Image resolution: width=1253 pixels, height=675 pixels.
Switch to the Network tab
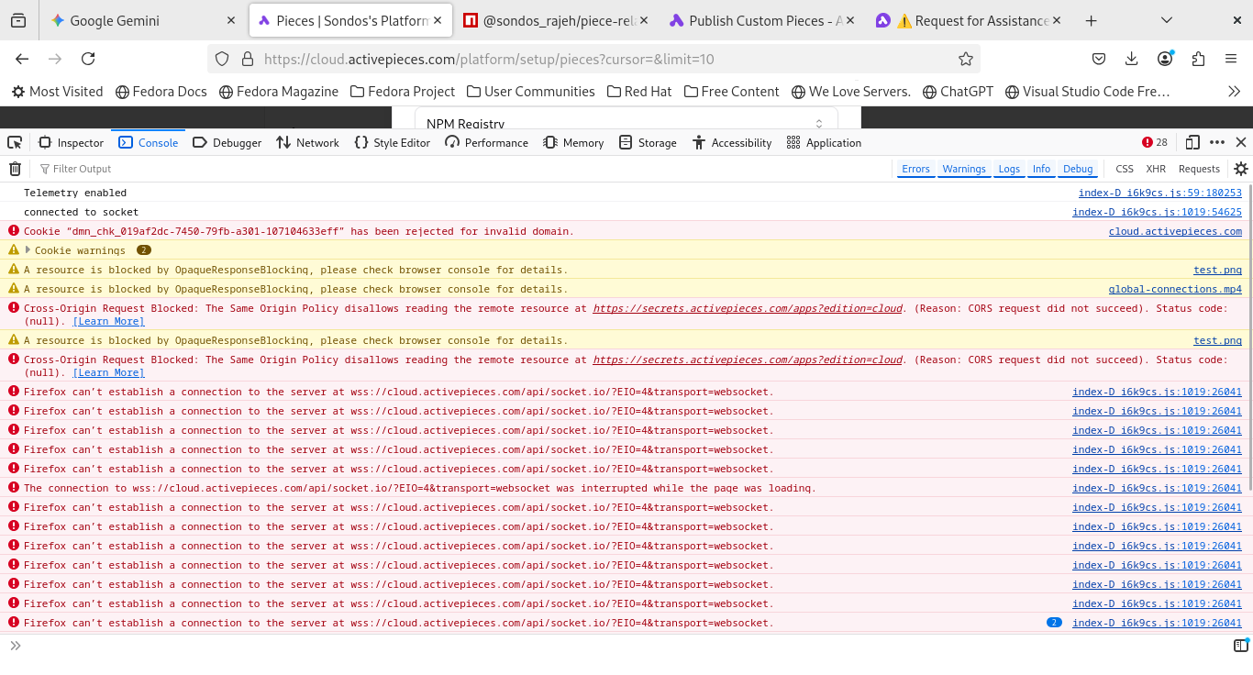tap(307, 142)
